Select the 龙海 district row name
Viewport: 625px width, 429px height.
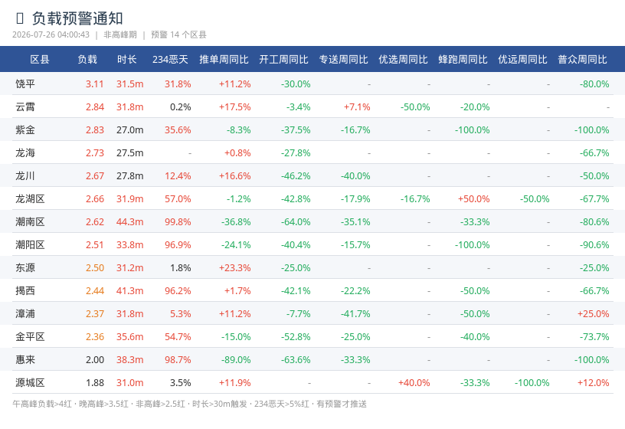(25, 152)
